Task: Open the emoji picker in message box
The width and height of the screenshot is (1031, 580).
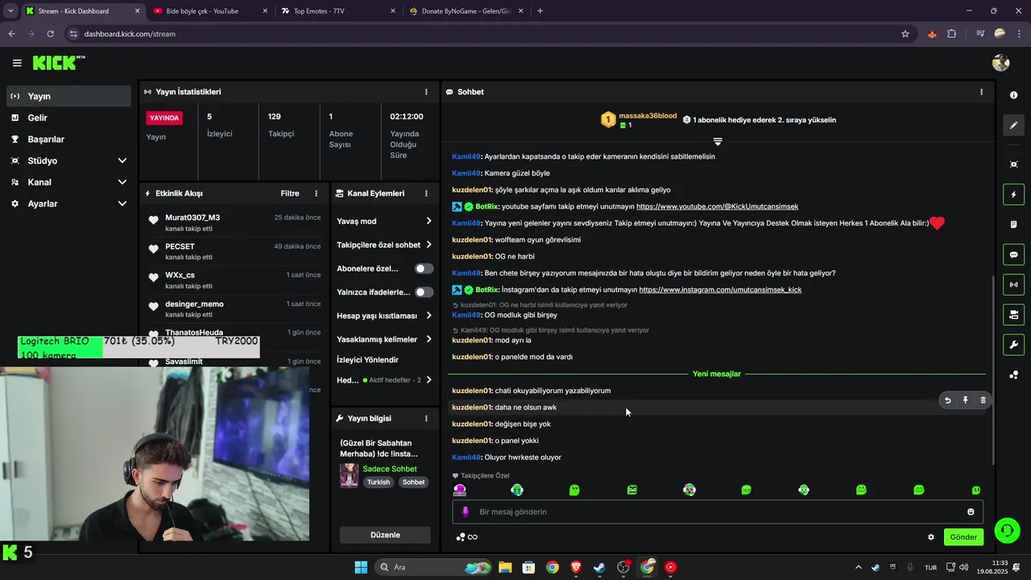Action: pyautogui.click(x=971, y=512)
